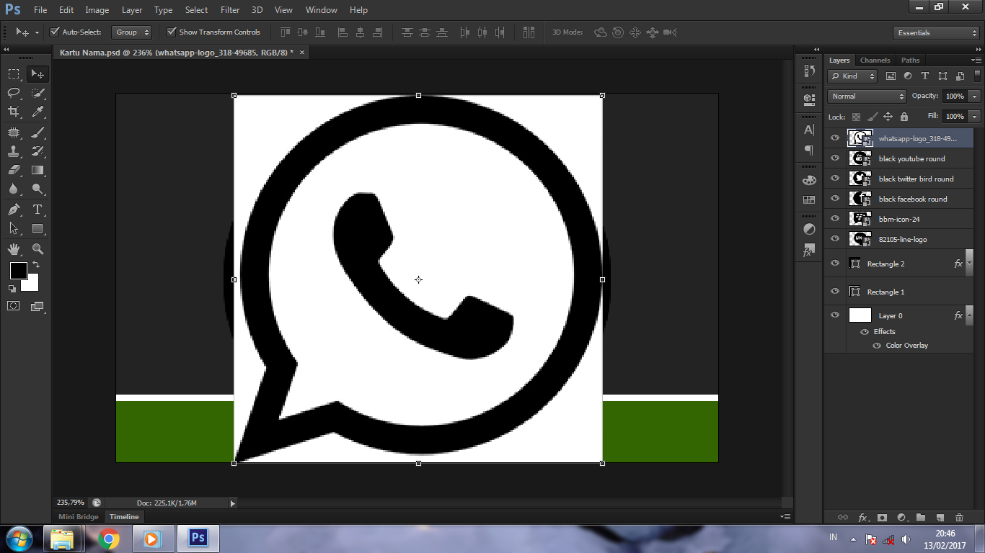The height and width of the screenshot is (553, 985).
Task: Add a layer mask
Action: point(882,517)
